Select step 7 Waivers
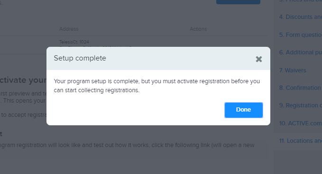The width and height of the screenshot is (322, 174). 293,70
